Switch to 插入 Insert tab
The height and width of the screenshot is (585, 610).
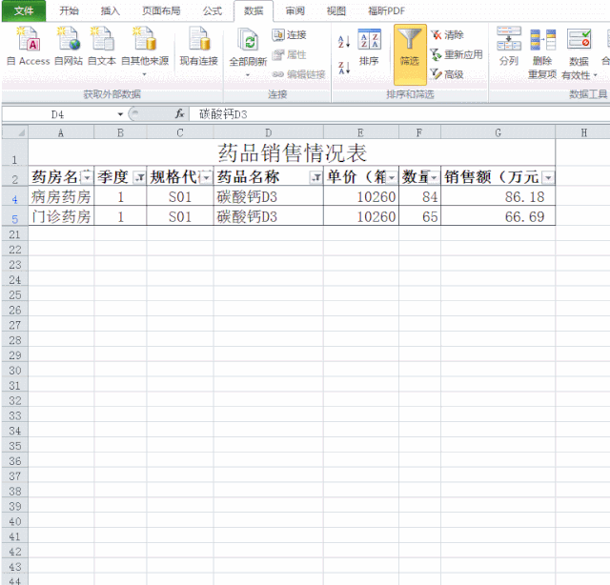(111, 10)
